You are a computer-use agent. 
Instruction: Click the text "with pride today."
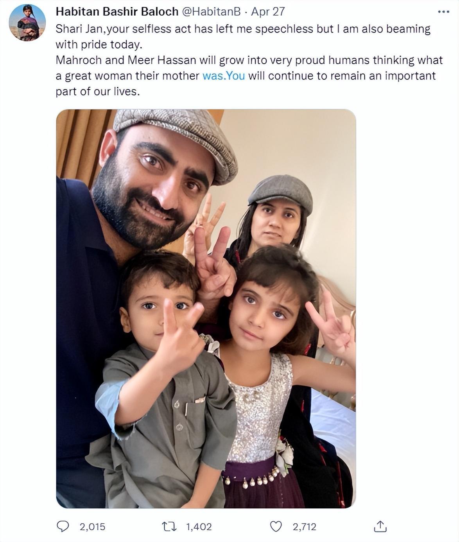click(99, 45)
